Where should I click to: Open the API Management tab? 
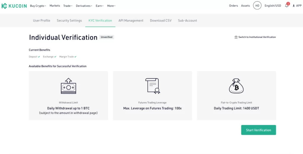point(131,20)
